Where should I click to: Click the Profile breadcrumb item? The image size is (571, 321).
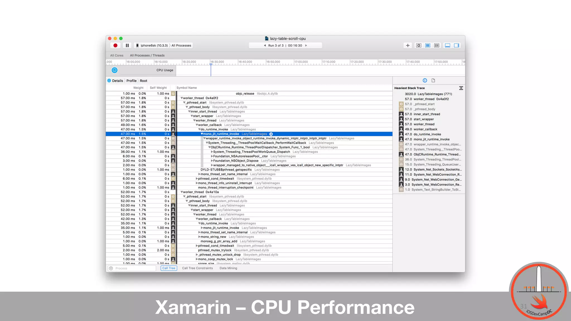pos(131,81)
